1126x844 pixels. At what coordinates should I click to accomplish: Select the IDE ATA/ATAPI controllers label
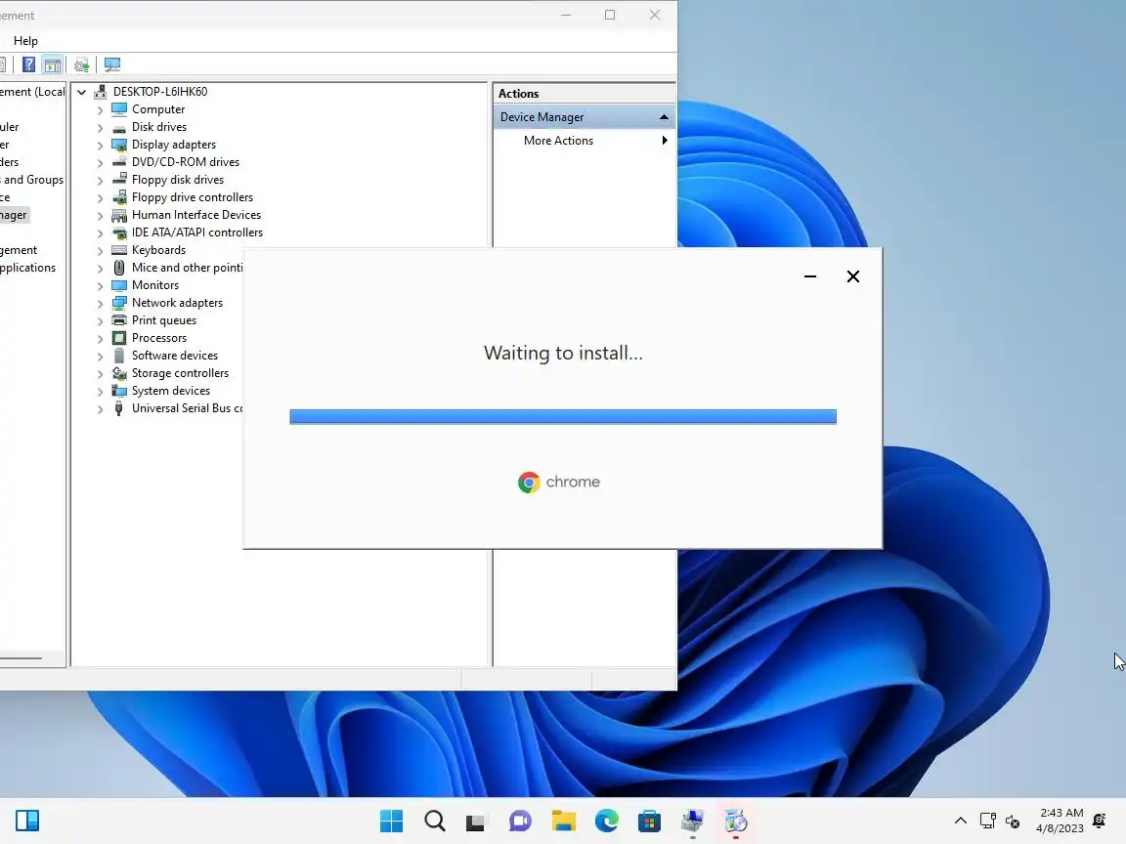click(x=197, y=232)
